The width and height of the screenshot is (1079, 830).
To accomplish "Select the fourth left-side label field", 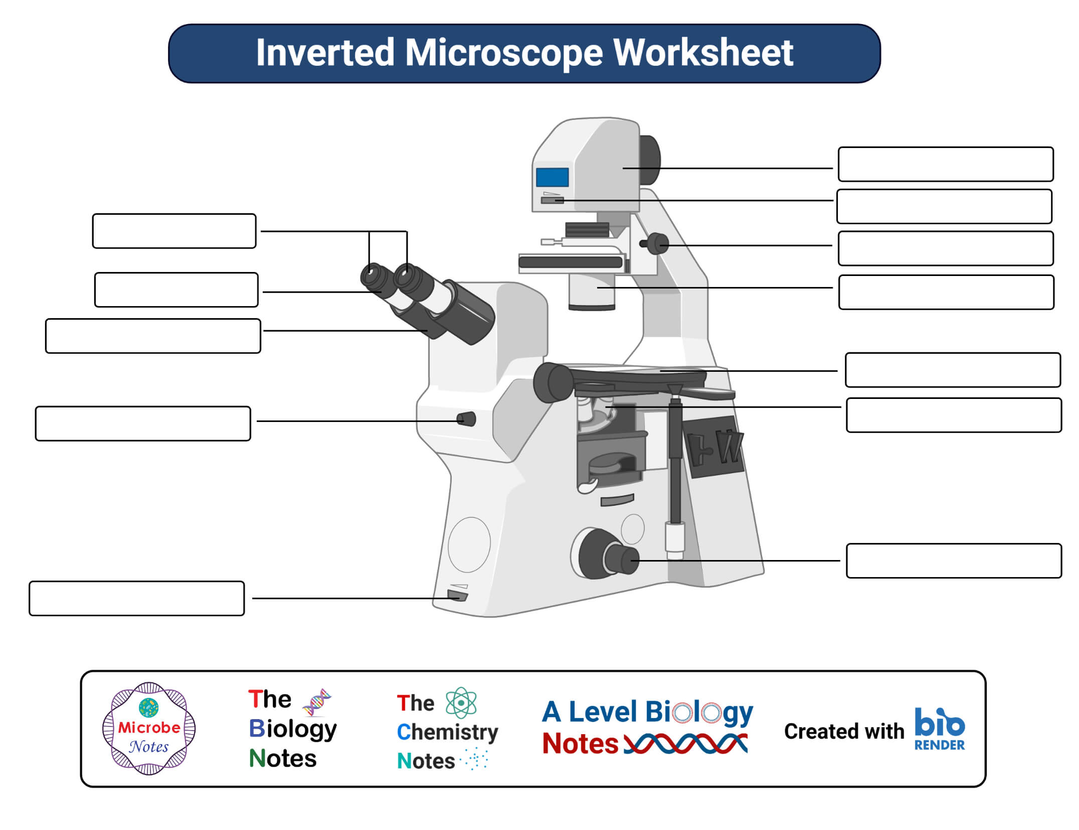I will (x=143, y=420).
